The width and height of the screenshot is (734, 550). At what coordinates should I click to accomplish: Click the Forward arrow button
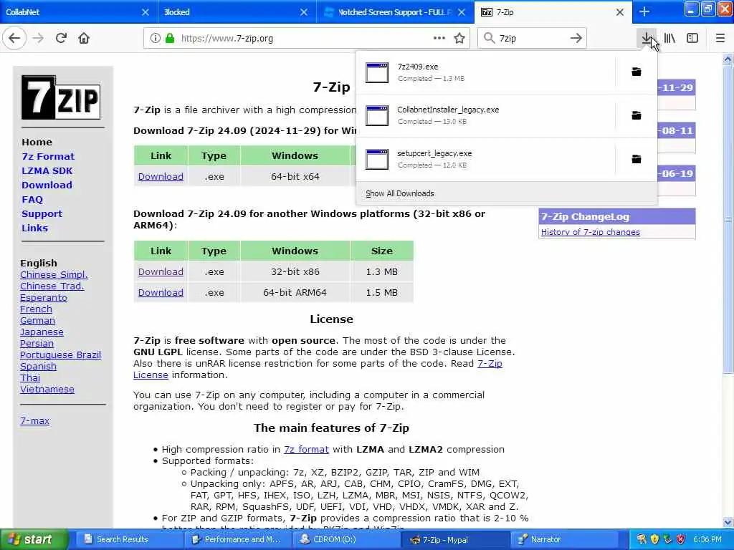pyautogui.click(x=39, y=39)
